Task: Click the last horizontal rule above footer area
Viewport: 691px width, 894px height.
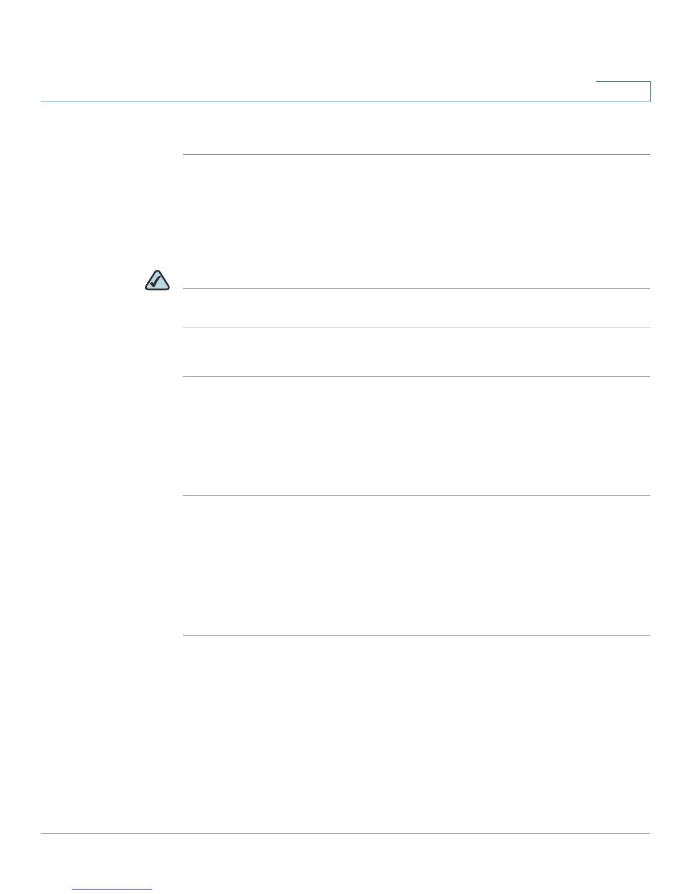Action: click(417, 635)
